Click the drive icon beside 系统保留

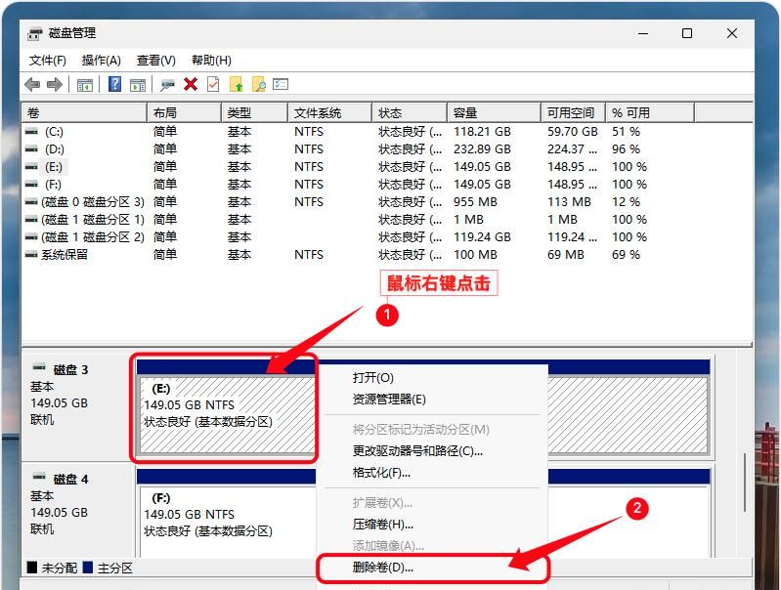coord(31,254)
